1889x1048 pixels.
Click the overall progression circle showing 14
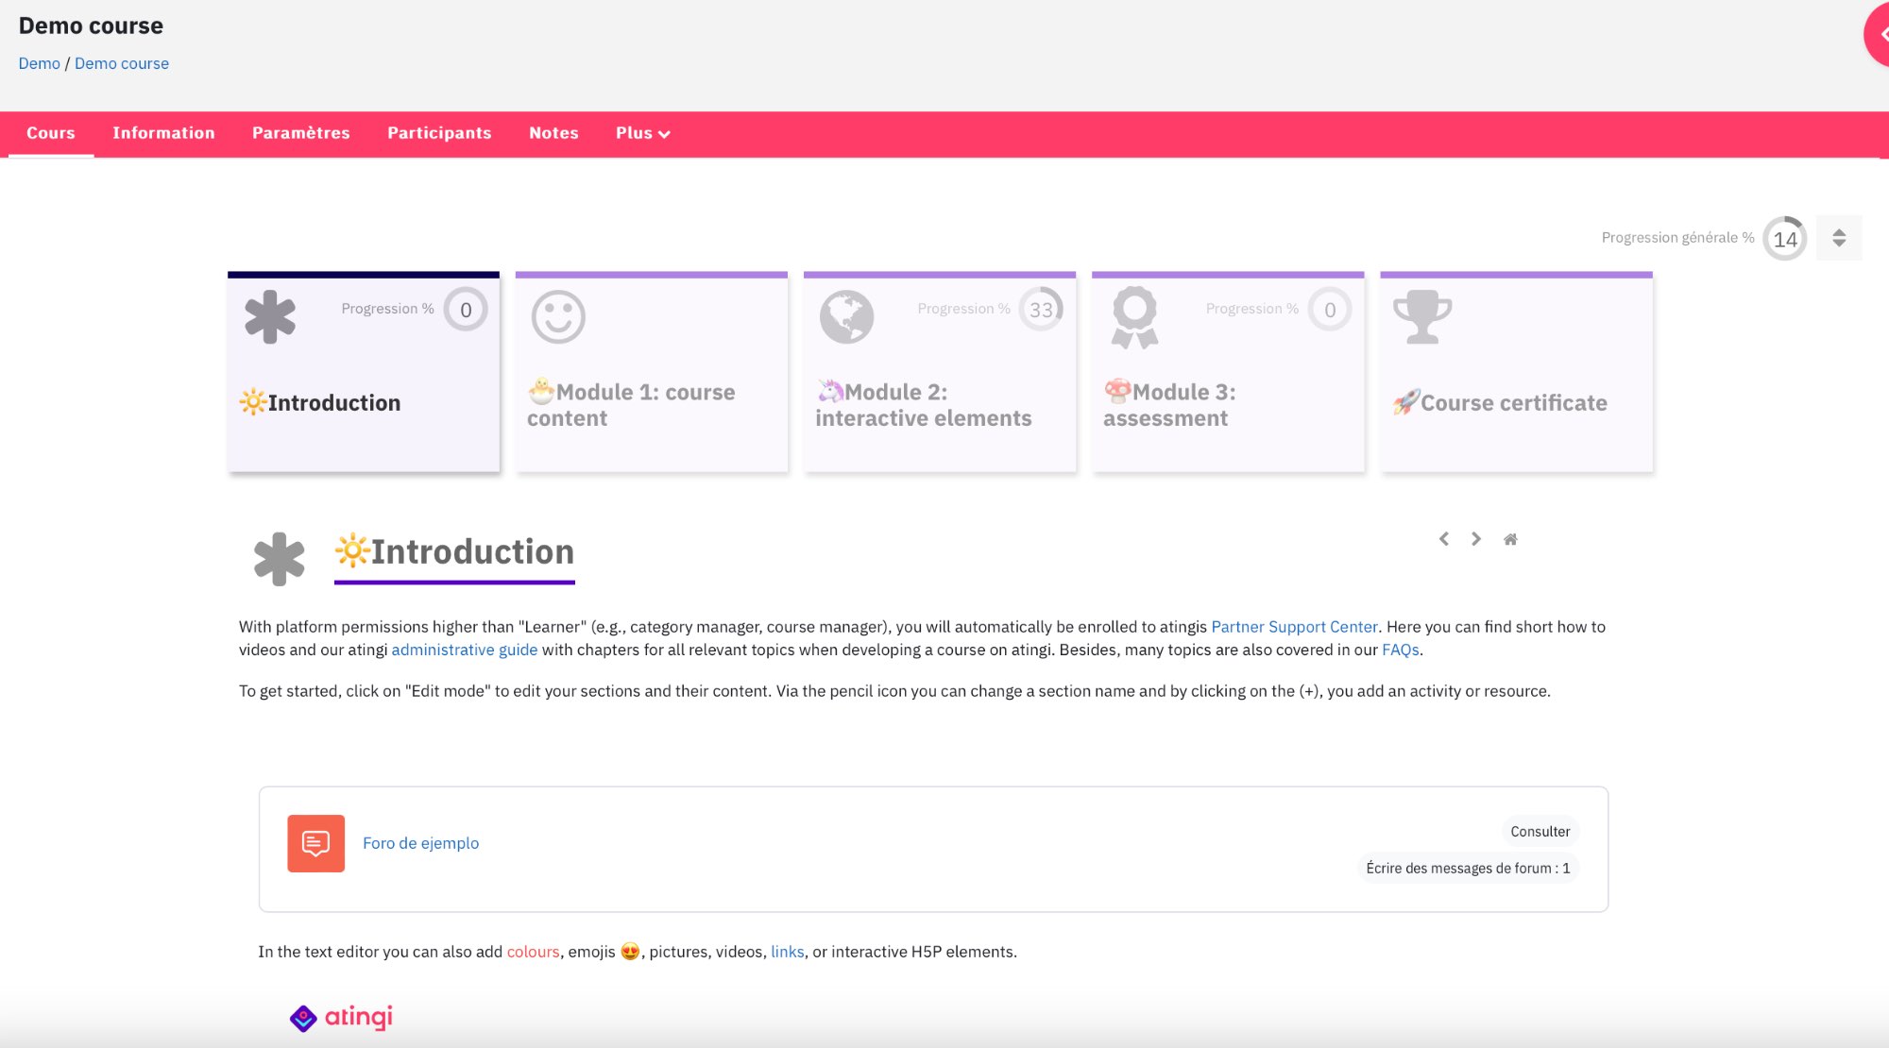tap(1785, 239)
